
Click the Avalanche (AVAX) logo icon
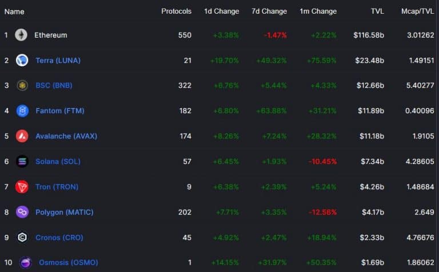[x=22, y=136]
